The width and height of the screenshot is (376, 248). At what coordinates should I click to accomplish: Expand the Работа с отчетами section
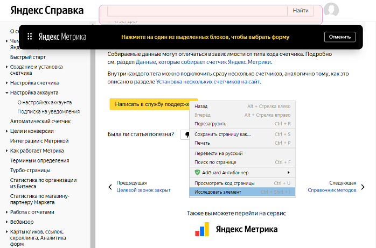(6, 212)
